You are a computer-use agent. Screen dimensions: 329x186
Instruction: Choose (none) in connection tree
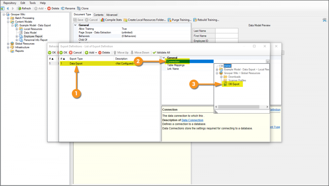tap(227, 66)
